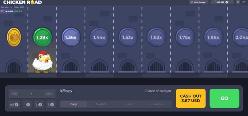Click the 999 943 balance display
248x116 pixels.
click(222, 2)
